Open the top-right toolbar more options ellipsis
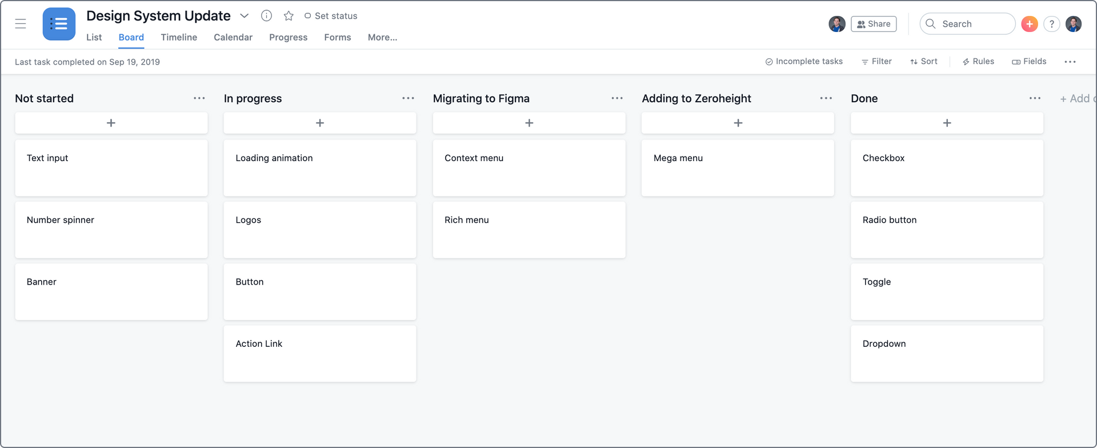Viewport: 1097px width, 448px height. point(1070,62)
